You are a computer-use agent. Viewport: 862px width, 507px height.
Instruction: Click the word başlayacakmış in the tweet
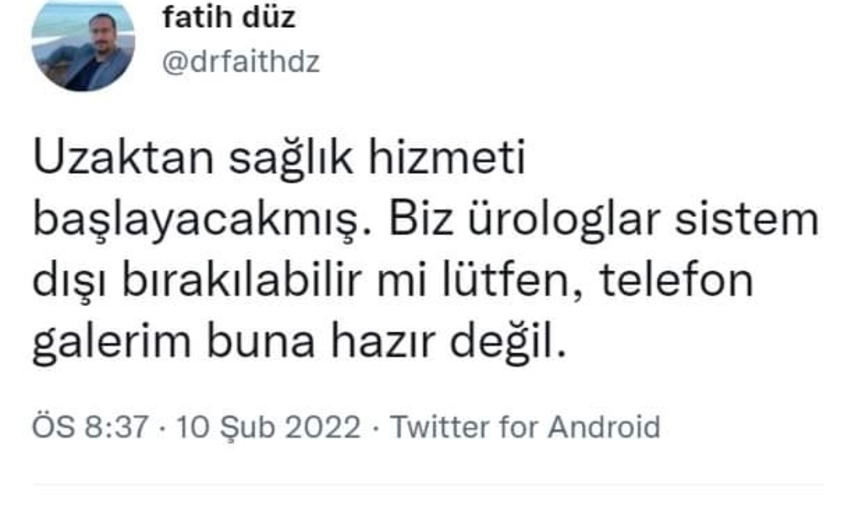pyautogui.click(x=197, y=221)
